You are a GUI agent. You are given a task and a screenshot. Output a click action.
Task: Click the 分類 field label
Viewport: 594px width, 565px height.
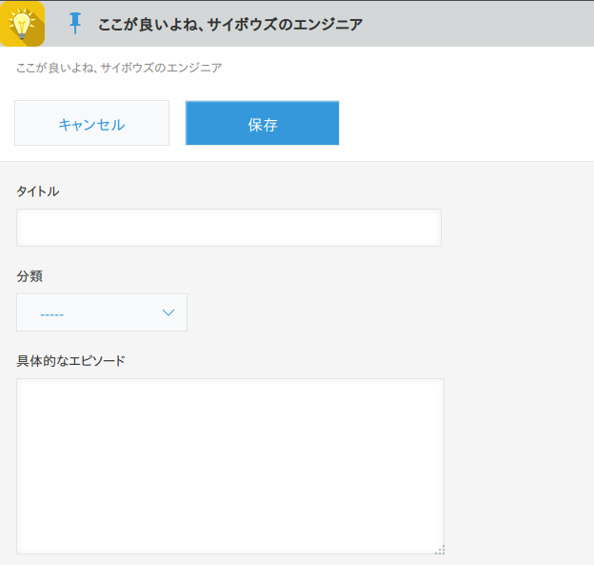point(30,276)
